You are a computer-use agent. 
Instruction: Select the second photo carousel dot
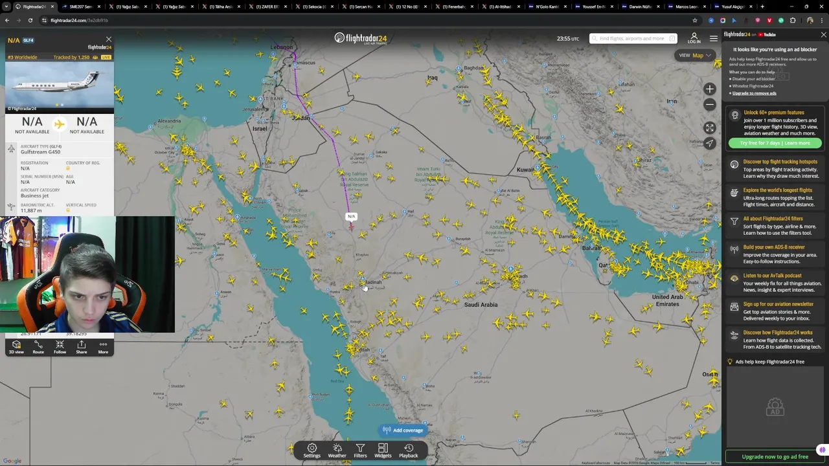[x=62, y=105]
